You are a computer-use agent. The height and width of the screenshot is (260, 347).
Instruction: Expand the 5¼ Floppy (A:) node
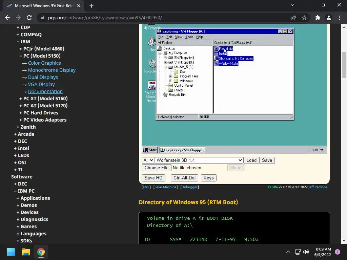click(165, 58)
